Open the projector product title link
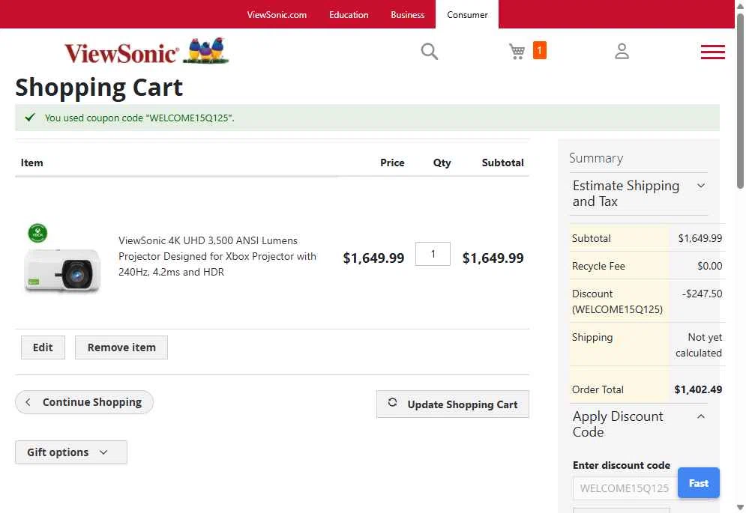 tap(217, 256)
